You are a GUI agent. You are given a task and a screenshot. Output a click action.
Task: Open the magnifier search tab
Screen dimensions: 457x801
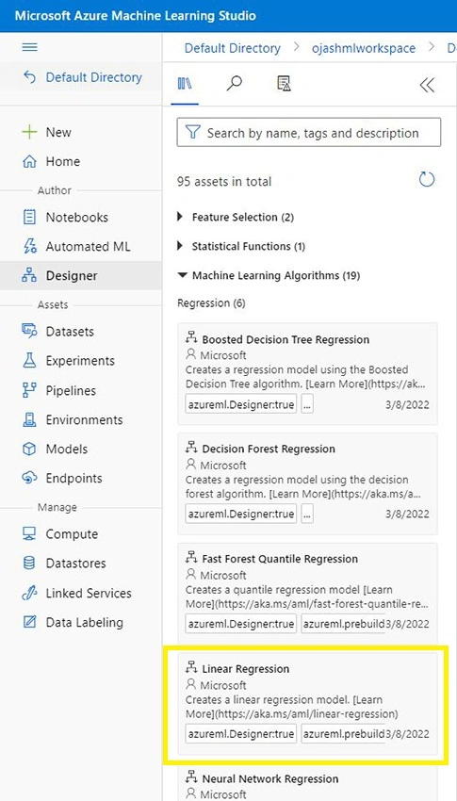(x=234, y=84)
